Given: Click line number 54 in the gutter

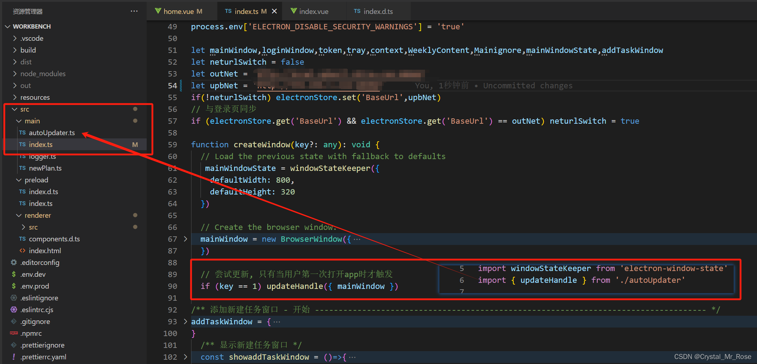Looking at the screenshot, I should [x=172, y=85].
